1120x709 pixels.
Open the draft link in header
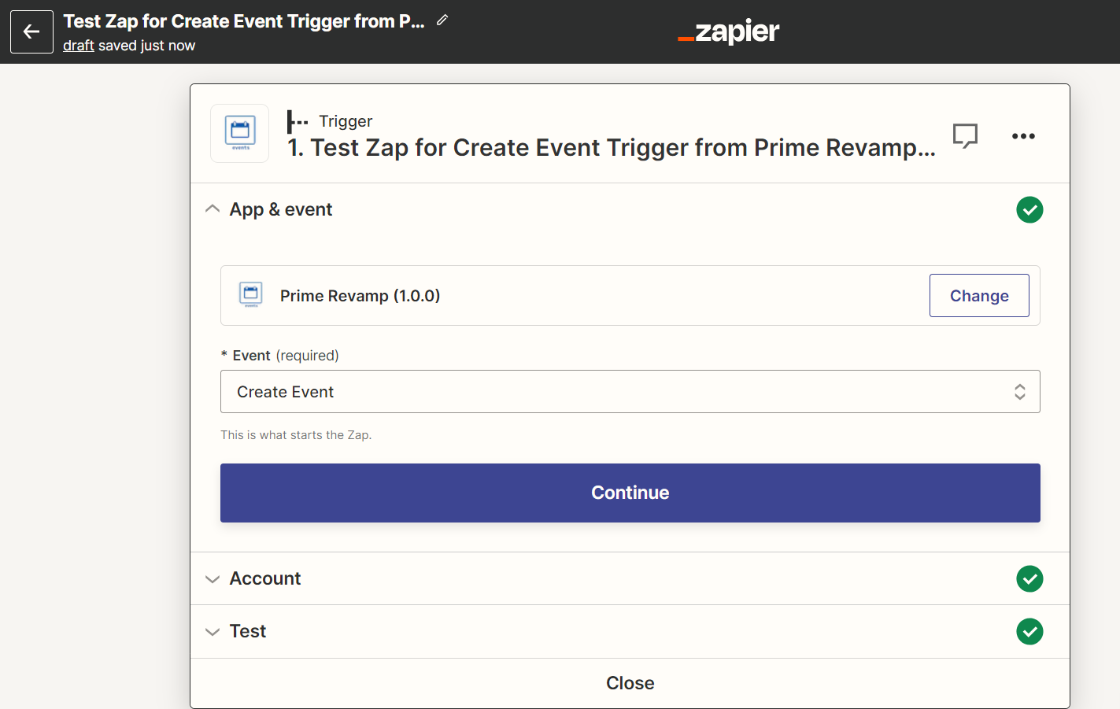click(x=79, y=46)
